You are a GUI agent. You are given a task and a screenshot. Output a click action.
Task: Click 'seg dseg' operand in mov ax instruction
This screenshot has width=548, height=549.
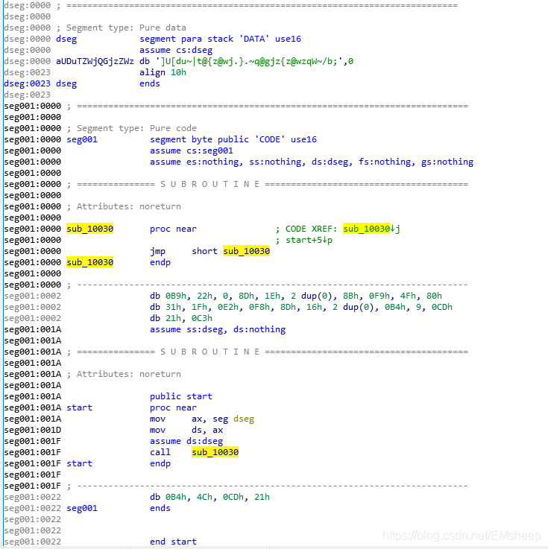(233, 419)
